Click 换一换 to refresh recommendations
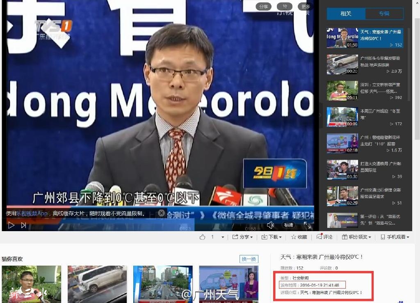Image resolution: width=420 pixels, height=303 pixels. click(249, 259)
